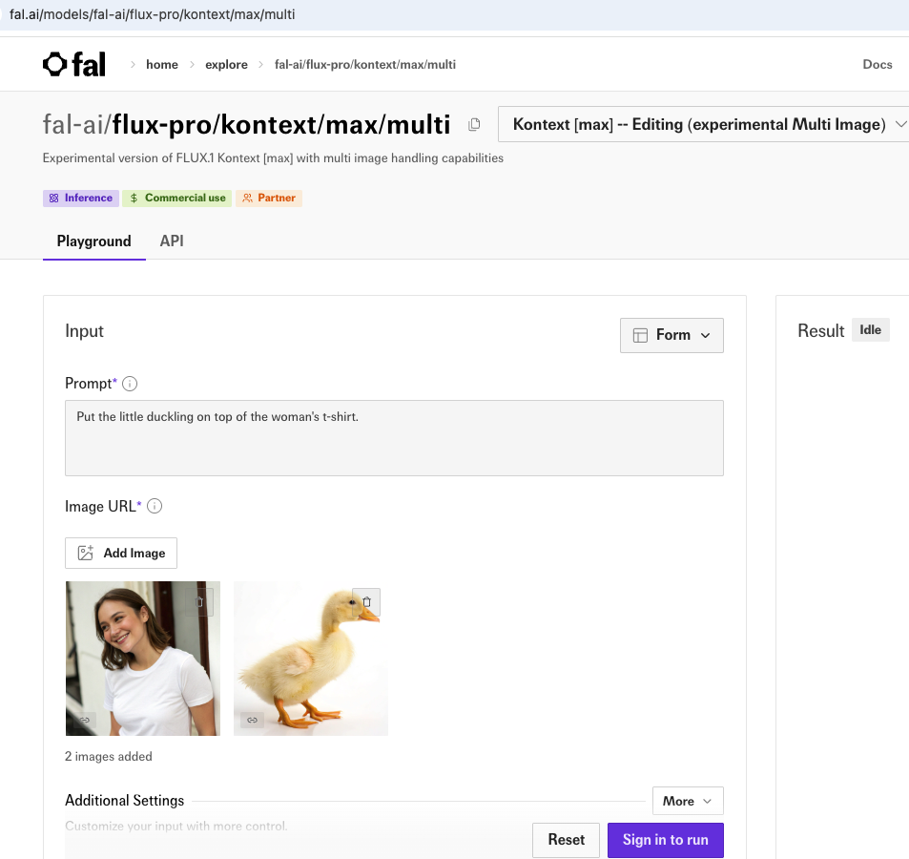Remove the duckling image via trash icon
909x859 pixels.
(366, 602)
